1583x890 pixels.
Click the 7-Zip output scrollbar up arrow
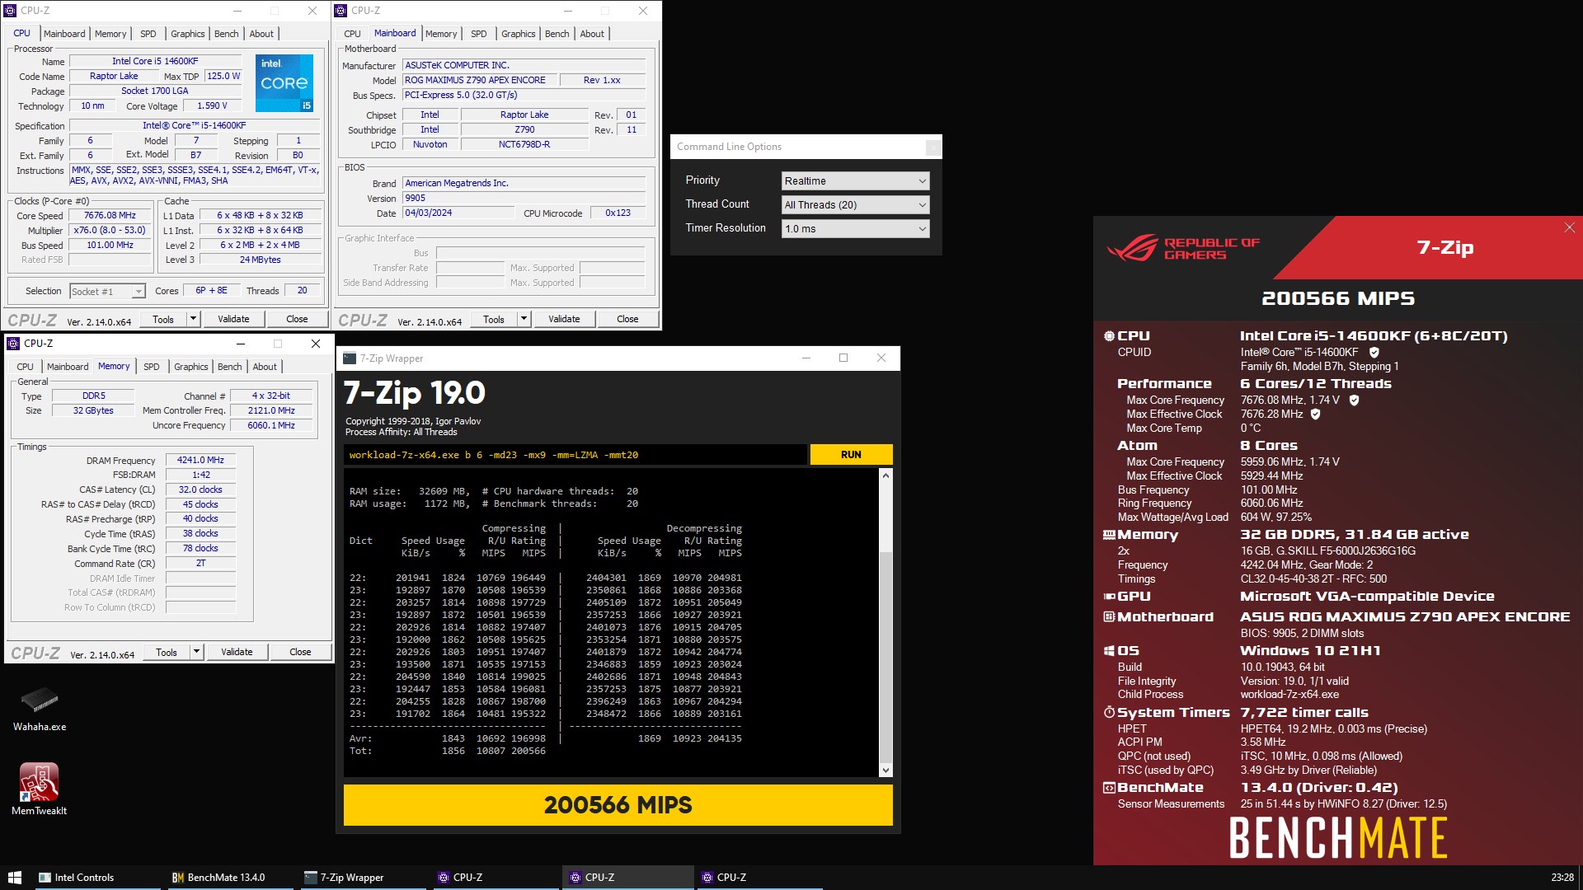point(885,475)
